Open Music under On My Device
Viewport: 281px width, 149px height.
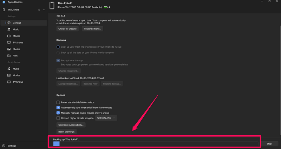(24, 69)
